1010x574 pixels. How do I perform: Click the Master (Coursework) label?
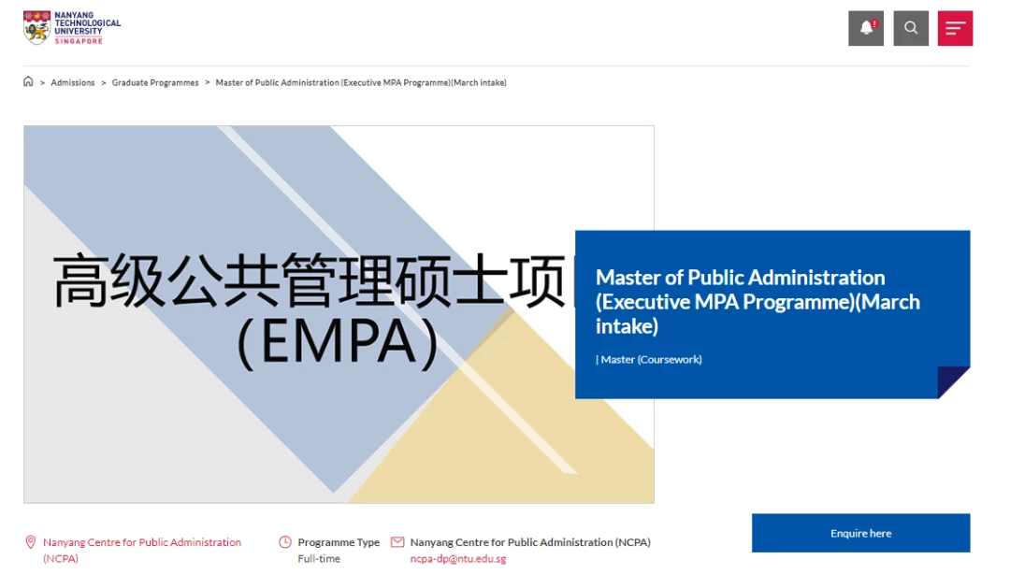click(649, 360)
